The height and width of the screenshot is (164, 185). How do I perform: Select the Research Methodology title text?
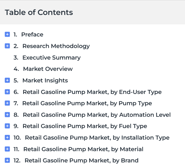56,46
